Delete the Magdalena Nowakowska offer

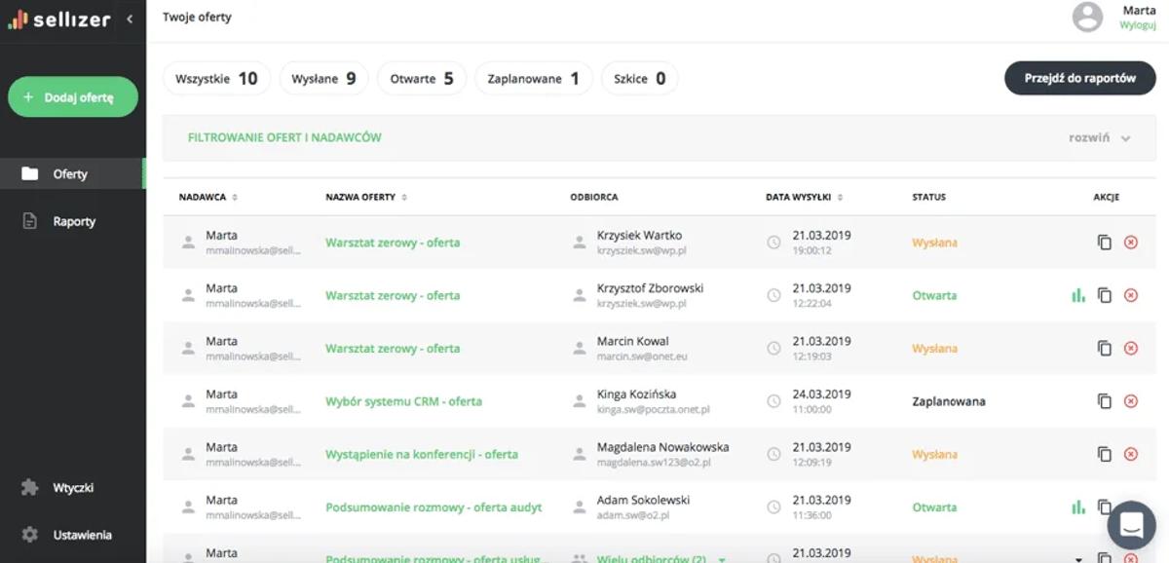(1131, 454)
